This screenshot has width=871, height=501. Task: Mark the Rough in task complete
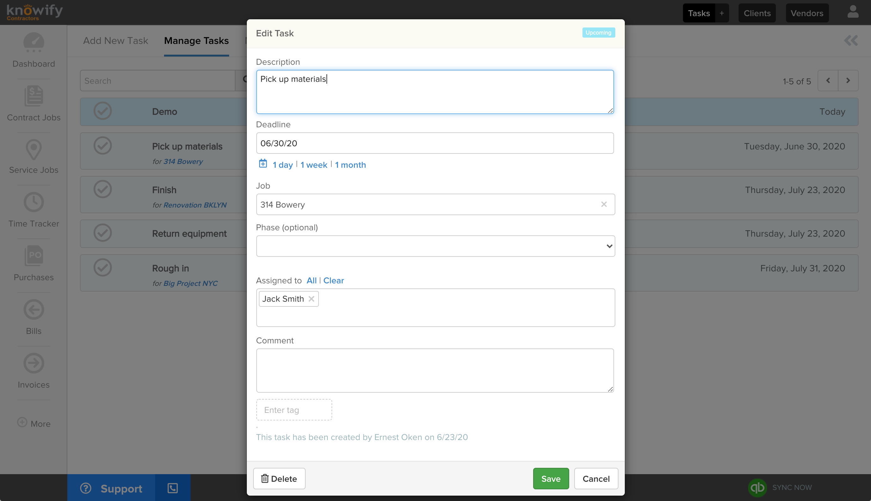[x=103, y=268]
